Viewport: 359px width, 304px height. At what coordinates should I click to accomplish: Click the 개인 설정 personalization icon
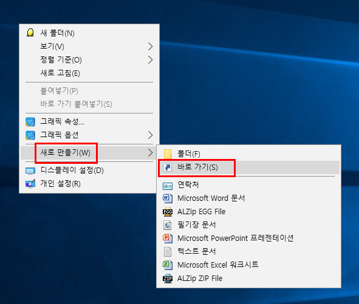[30, 183]
